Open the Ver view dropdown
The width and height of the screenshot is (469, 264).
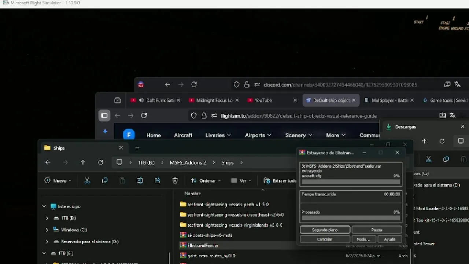coord(241,180)
